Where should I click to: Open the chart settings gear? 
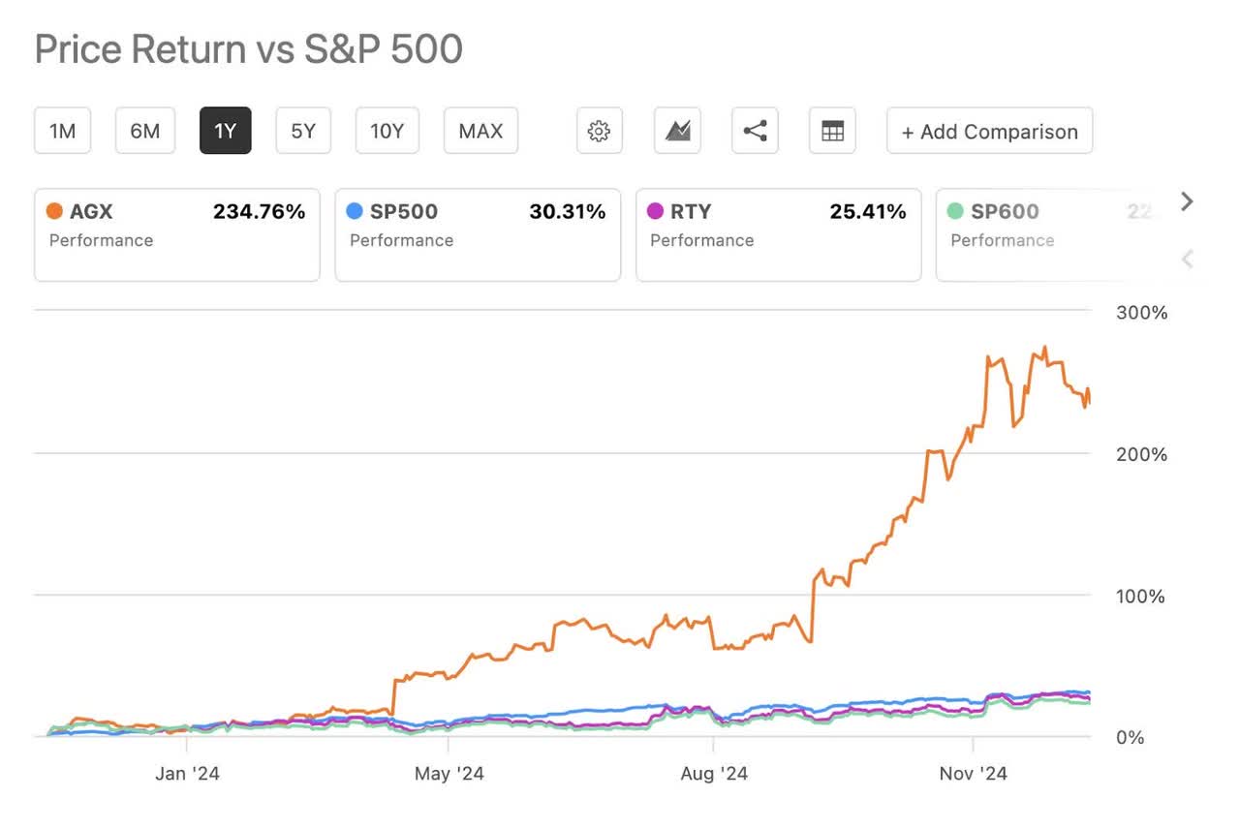pos(599,131)
